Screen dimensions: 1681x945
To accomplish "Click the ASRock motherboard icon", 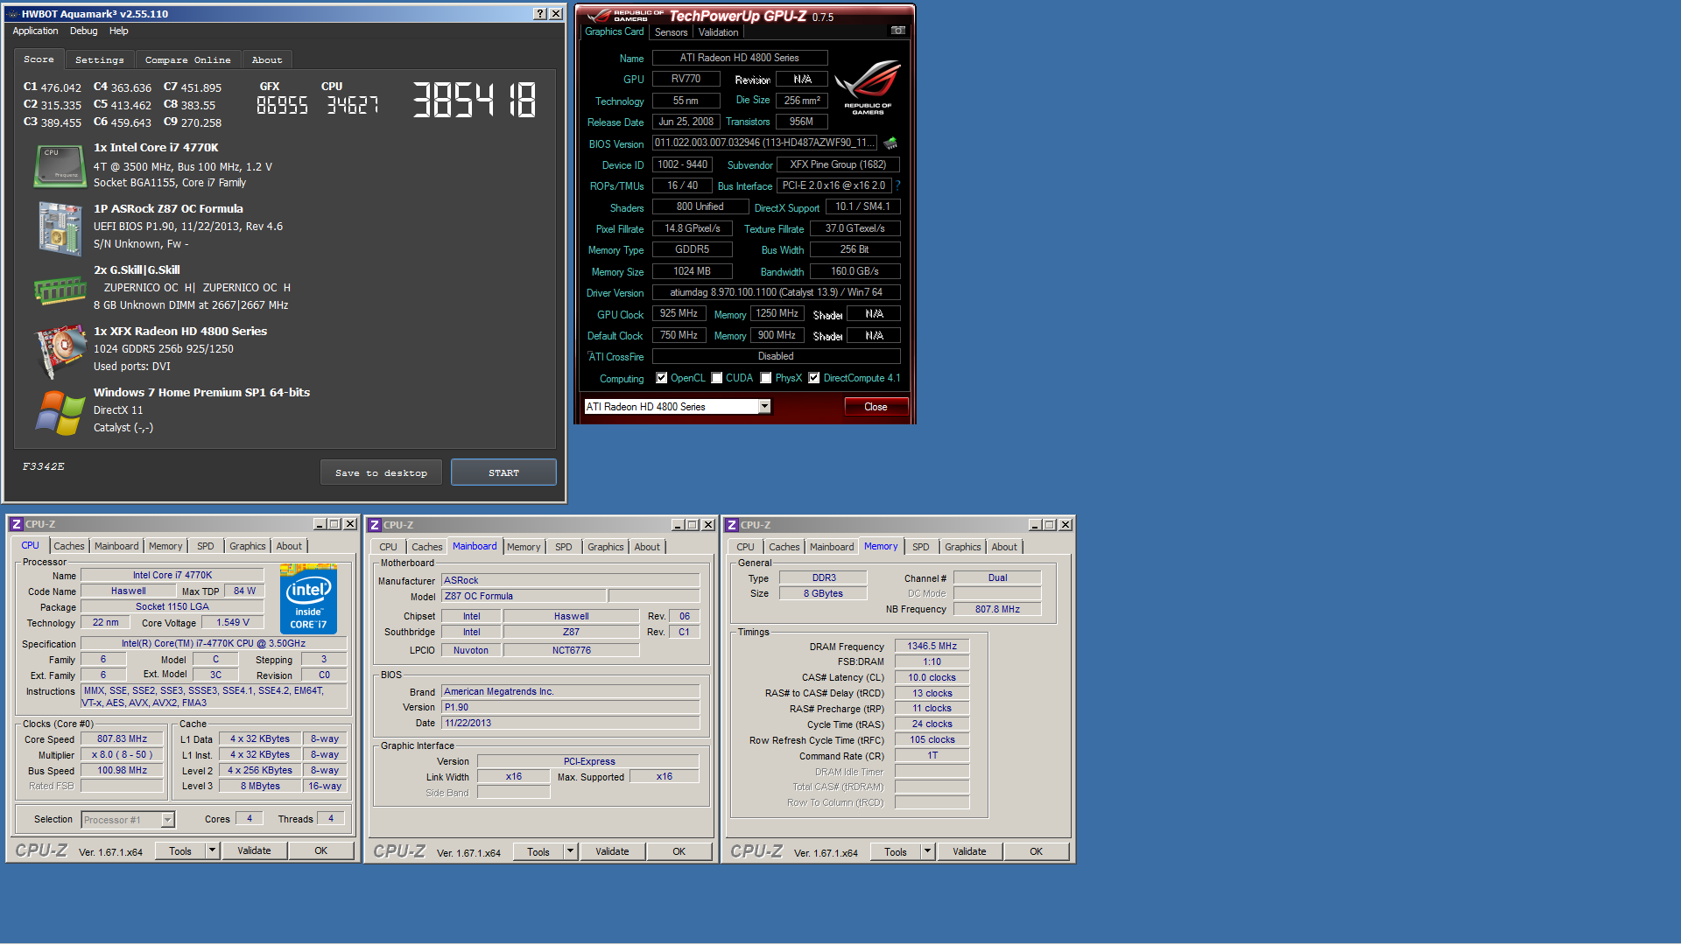I will 60,227.
